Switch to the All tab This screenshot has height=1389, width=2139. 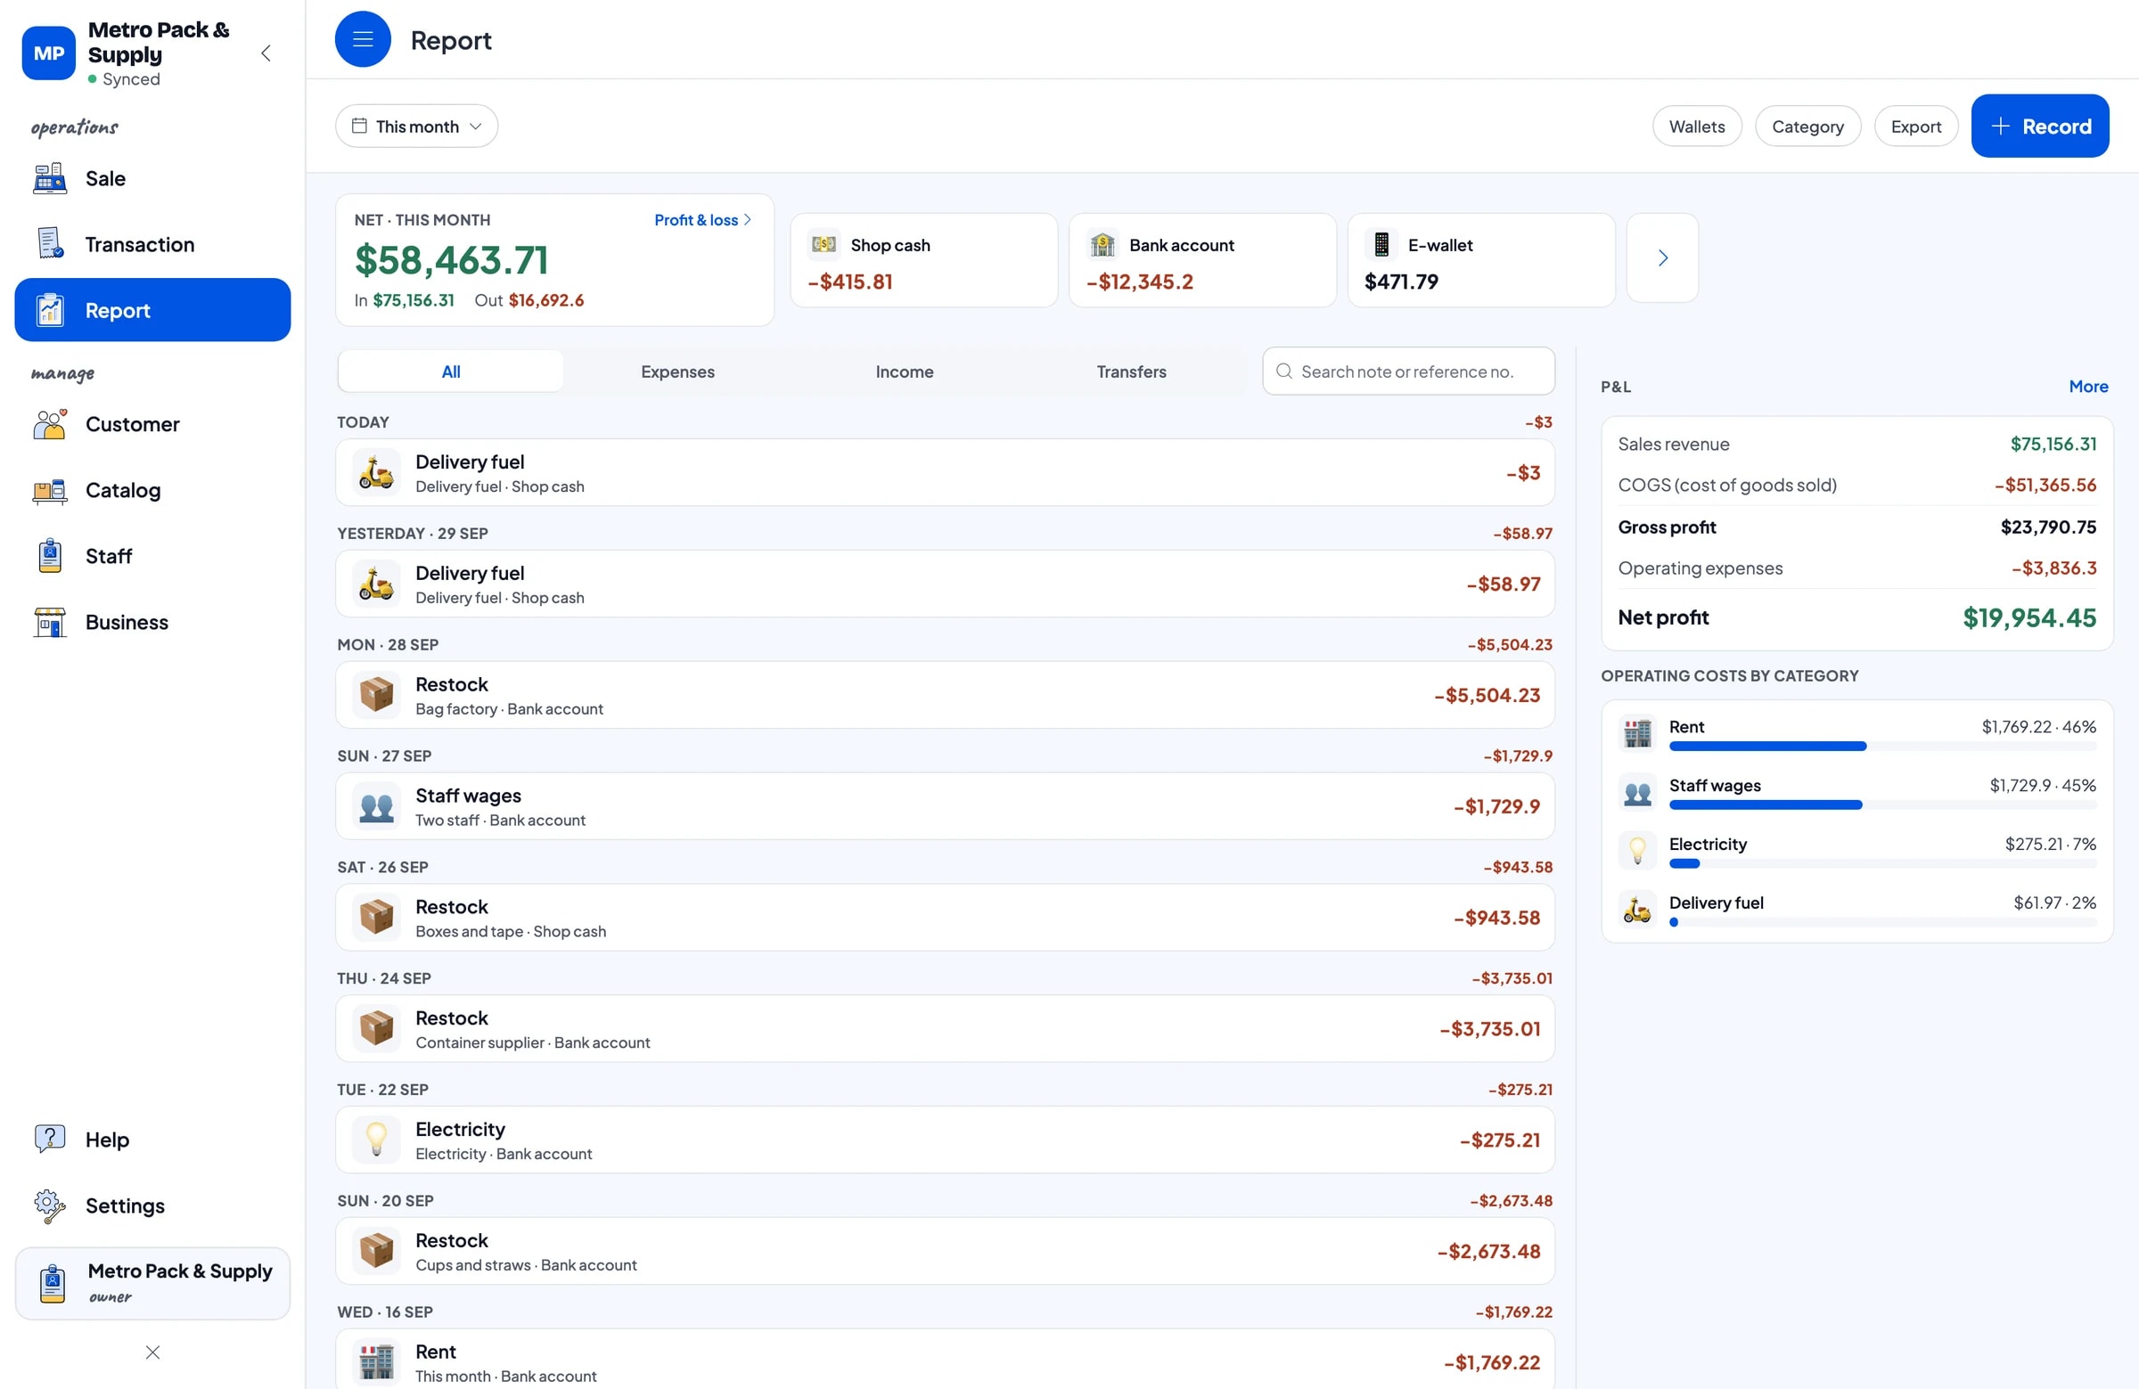pyautogui.click(x=451, y=371)
